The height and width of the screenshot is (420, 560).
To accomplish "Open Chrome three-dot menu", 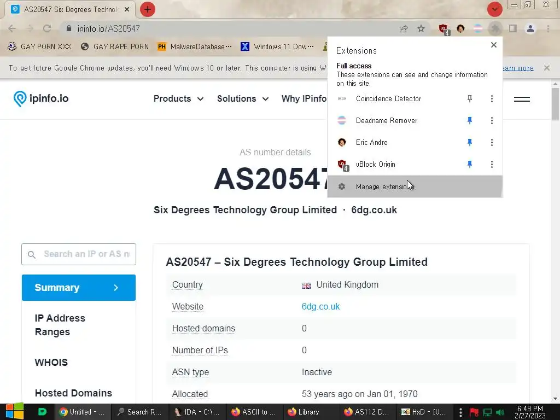I will [x=548, y=28].
